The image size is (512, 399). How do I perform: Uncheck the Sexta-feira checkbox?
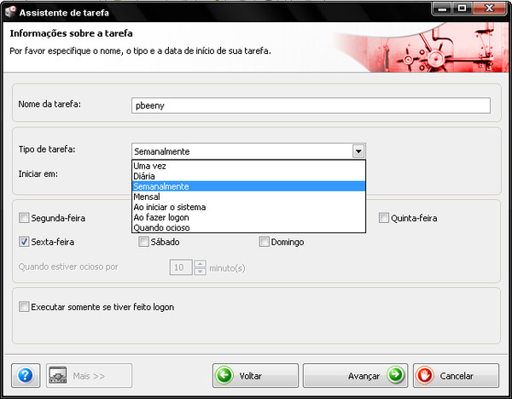(24, 242)
